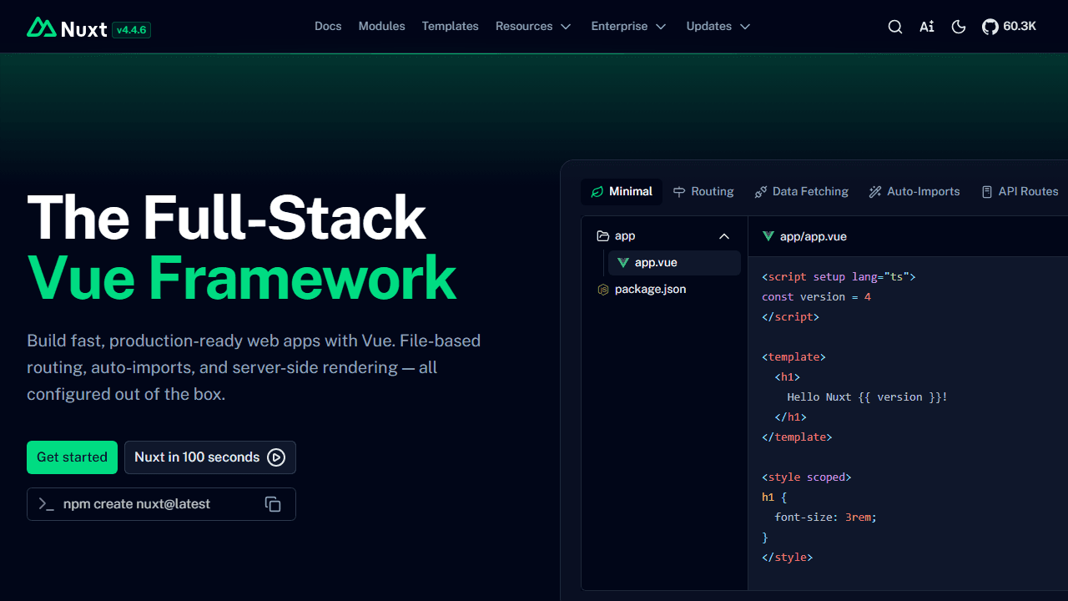Click the '<script setup lang="ts">' code line
This screenshot has height=601, width=1068.
[x=839, y=277]
